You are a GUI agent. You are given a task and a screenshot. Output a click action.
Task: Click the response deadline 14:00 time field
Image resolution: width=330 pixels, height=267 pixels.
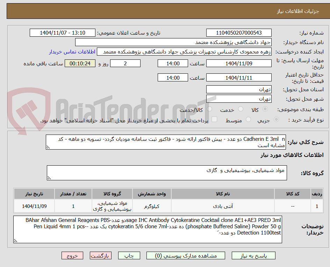tap(173, 63)
